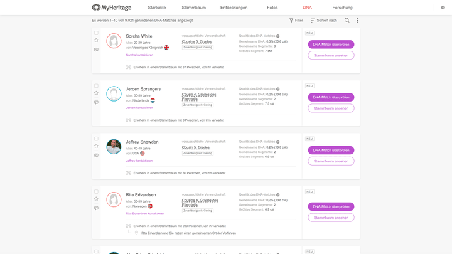Open the search magnifier icon
452x254 pixels.
click(x=347, y=20)
